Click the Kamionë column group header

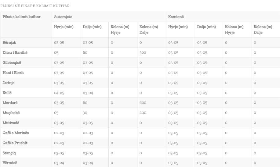[x=176, y=17]
